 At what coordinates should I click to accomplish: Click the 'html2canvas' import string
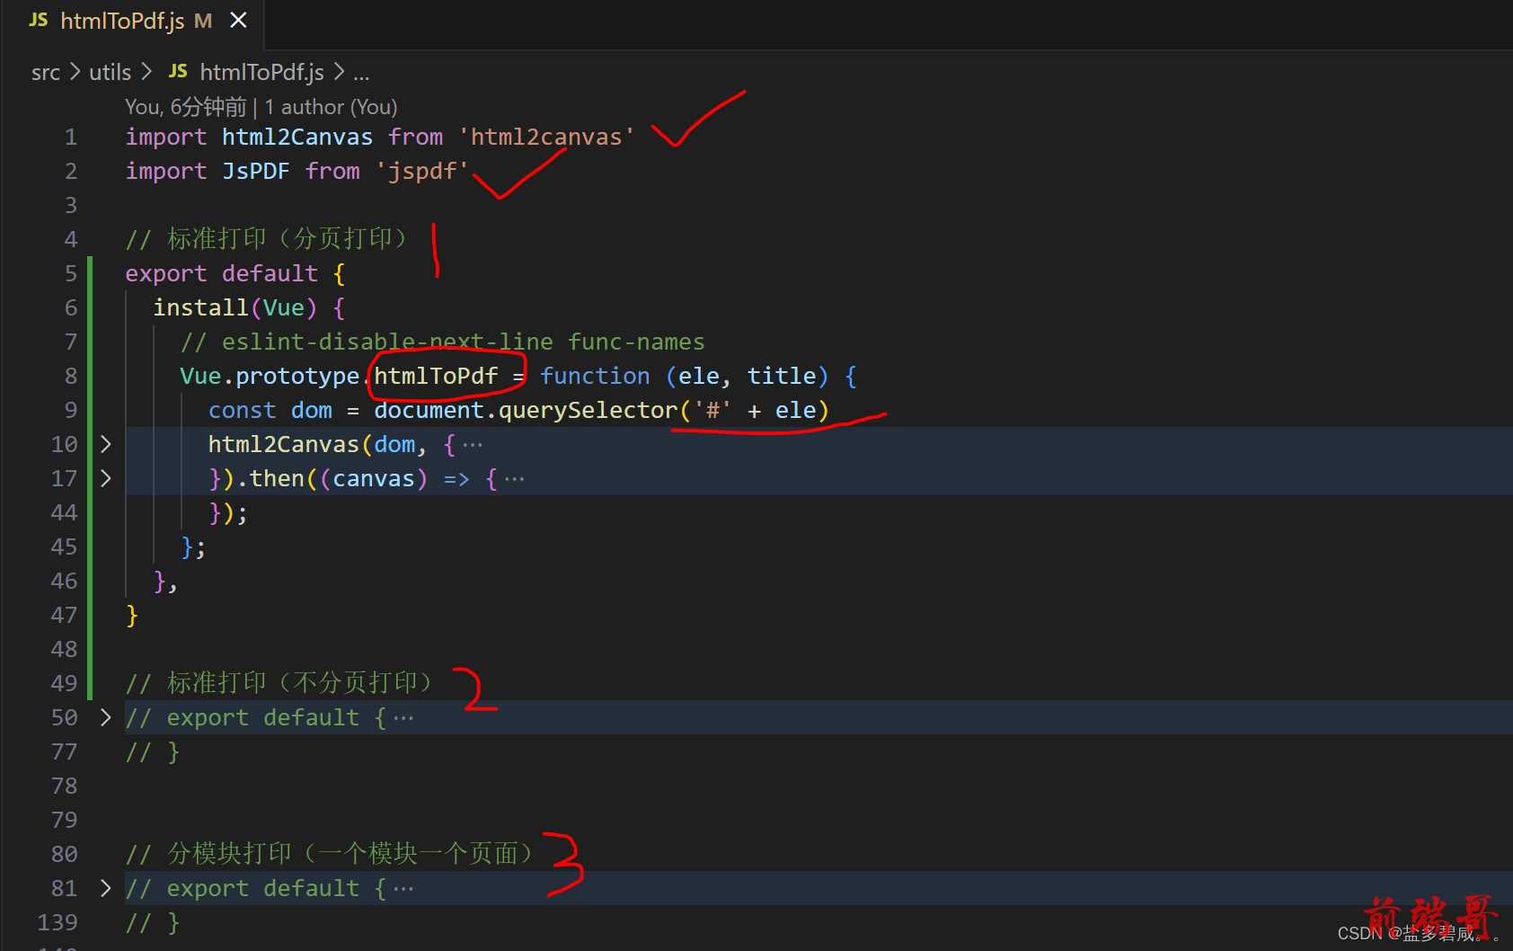(546, 138)
